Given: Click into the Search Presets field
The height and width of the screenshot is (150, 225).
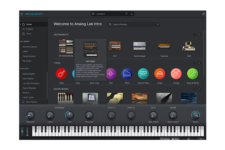Looking at the screenshot, I should coord(133,24).
